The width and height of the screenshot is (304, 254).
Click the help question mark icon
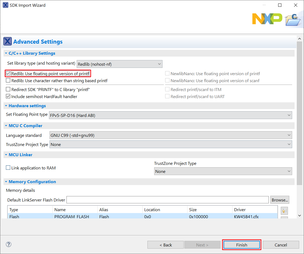(x=9, y=244)
